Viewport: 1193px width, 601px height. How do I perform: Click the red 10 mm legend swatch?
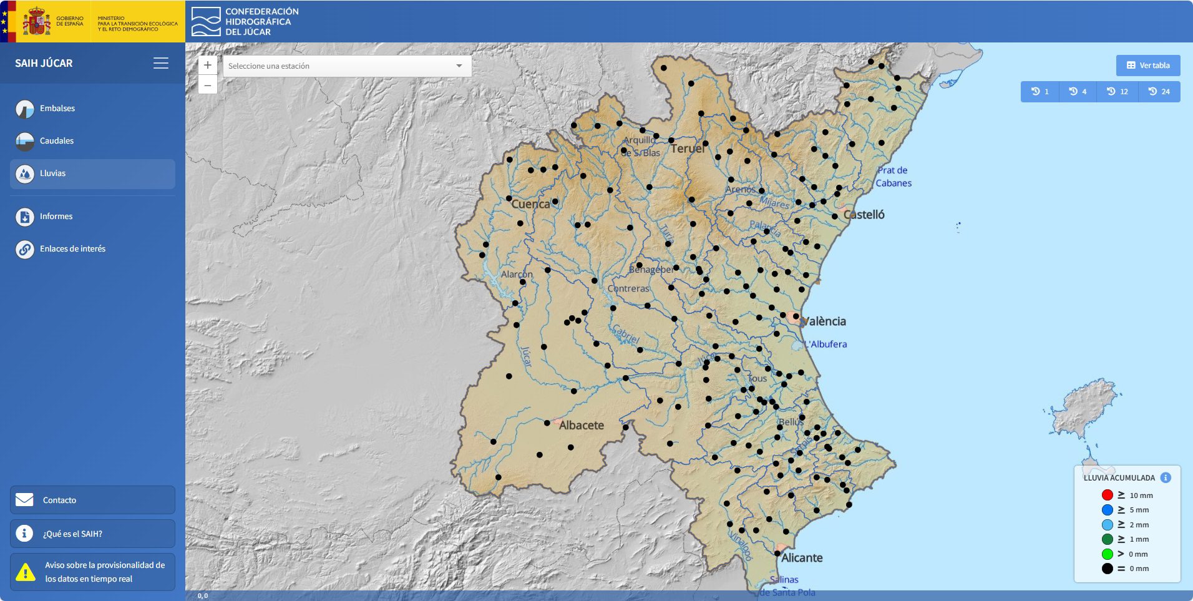click(x=1108, y=495)
